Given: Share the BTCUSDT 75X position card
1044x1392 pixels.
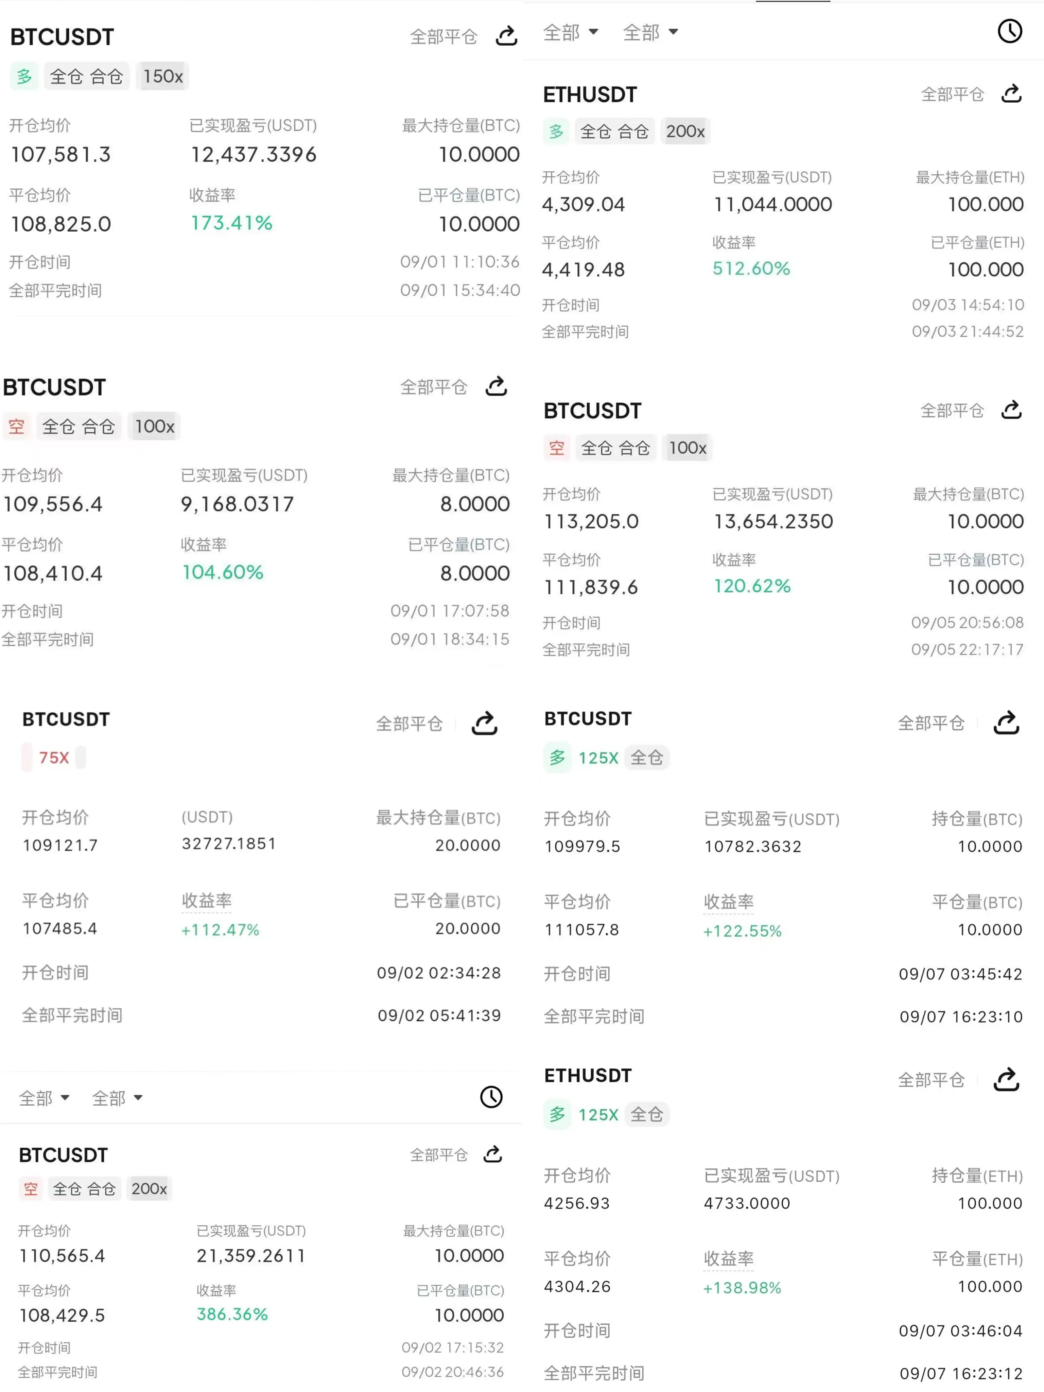Looking at the screenshot, I should click(x=485, y=723).
